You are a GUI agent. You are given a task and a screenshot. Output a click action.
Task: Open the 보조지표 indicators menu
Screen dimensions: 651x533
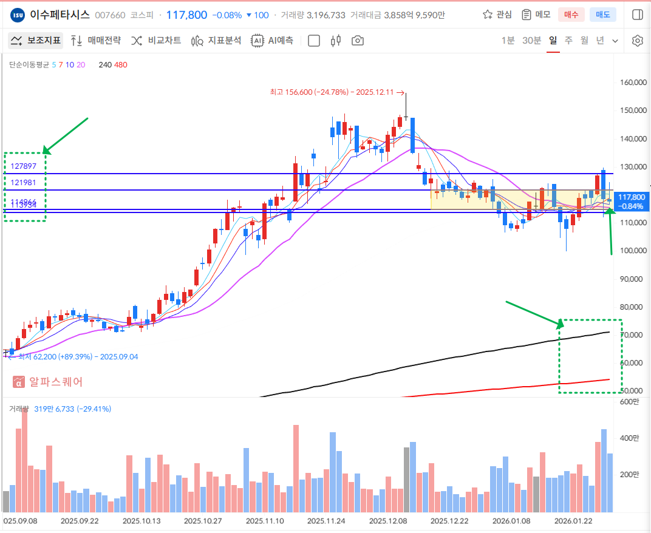(x=36, y=41)
